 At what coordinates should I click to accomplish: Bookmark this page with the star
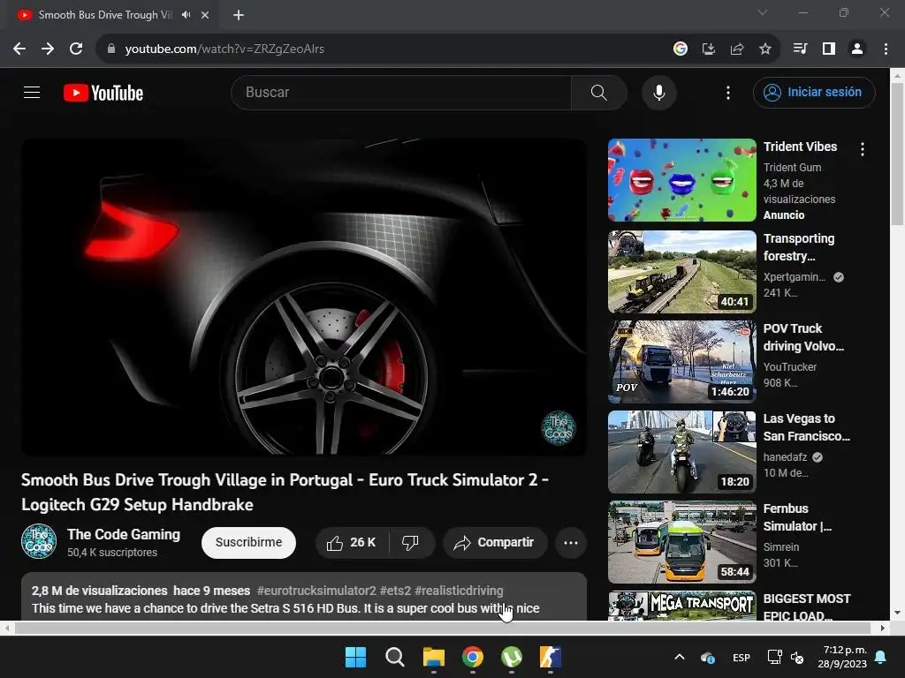pyautogui.click(x=764, y=49)
